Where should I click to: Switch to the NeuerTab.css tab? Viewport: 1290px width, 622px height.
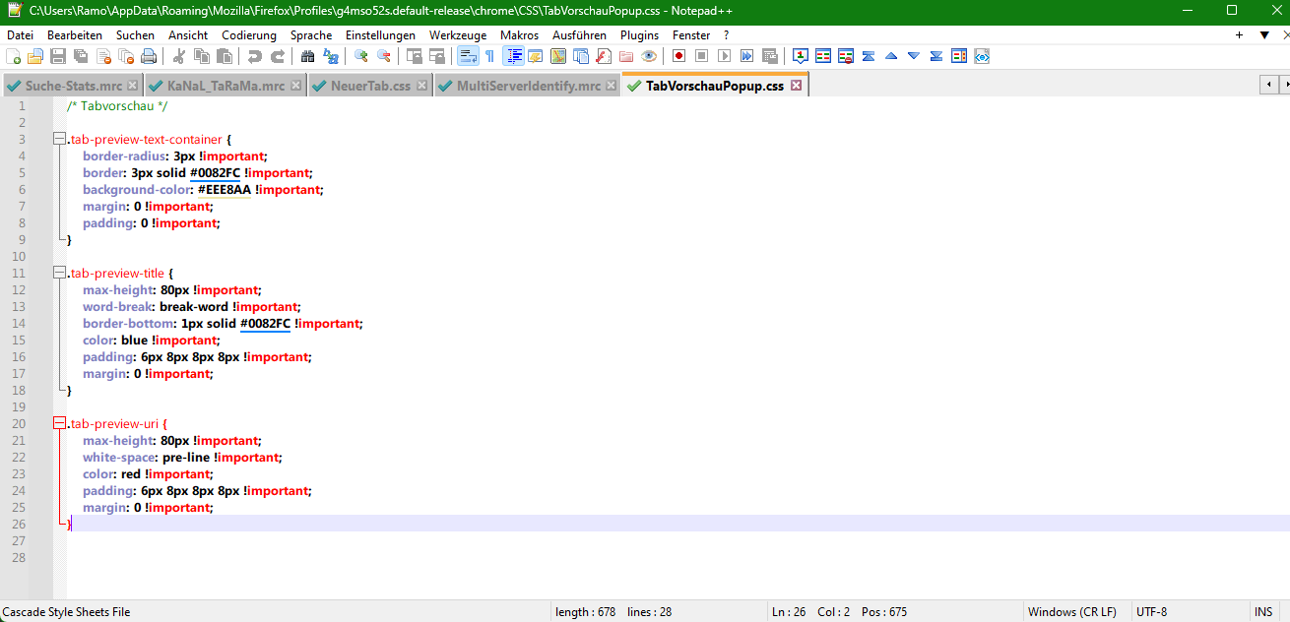pos(370,86)
